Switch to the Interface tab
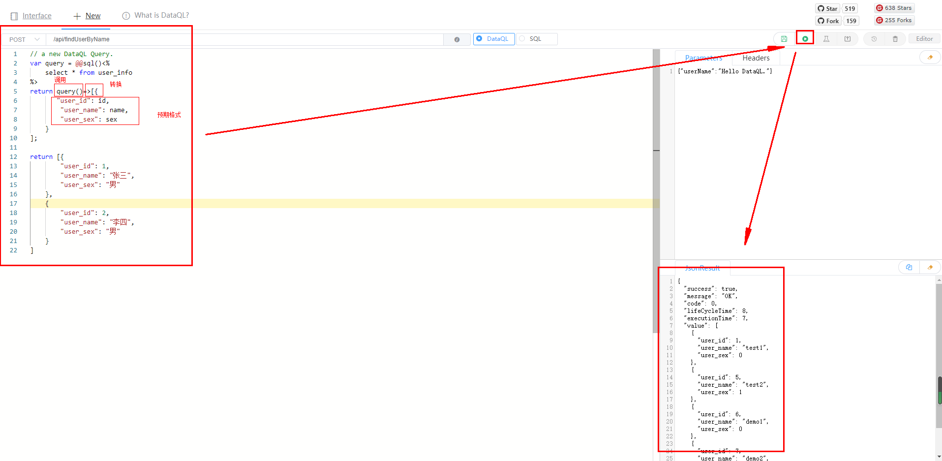The image size is (942, 461). (31, 16)
